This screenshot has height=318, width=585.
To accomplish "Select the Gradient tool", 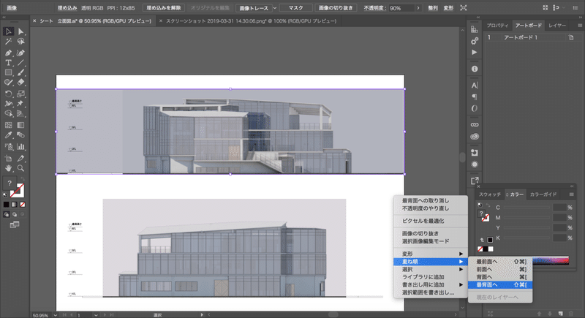I will point(21,125).
